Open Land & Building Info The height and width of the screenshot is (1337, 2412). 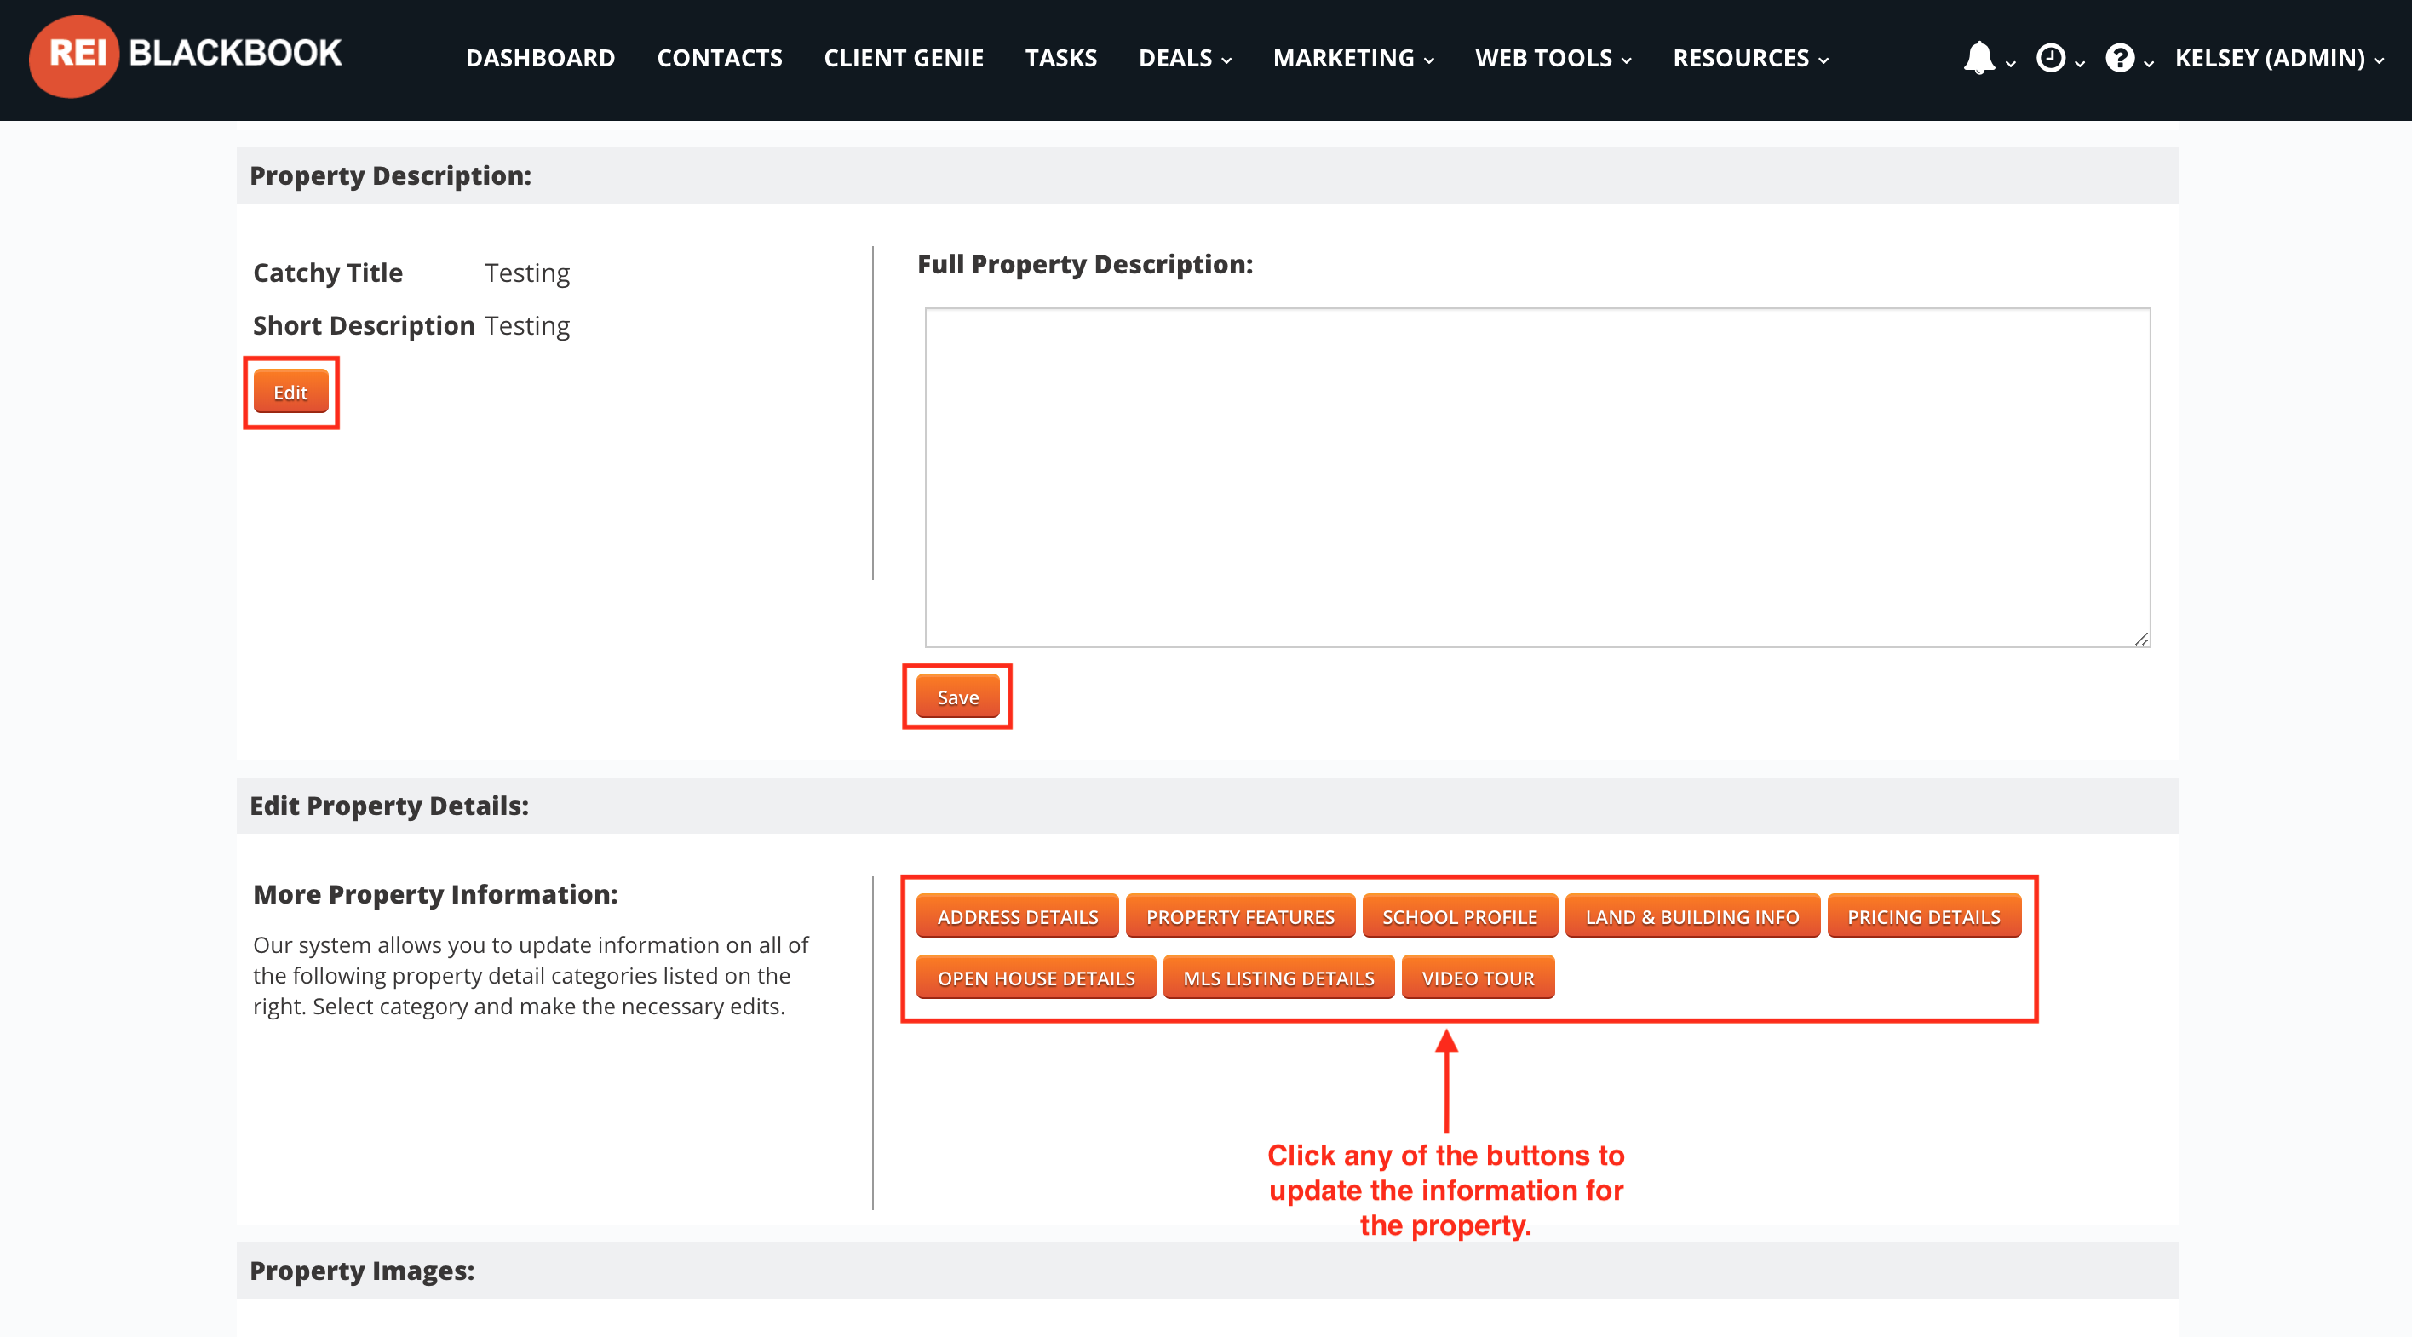1692,916
